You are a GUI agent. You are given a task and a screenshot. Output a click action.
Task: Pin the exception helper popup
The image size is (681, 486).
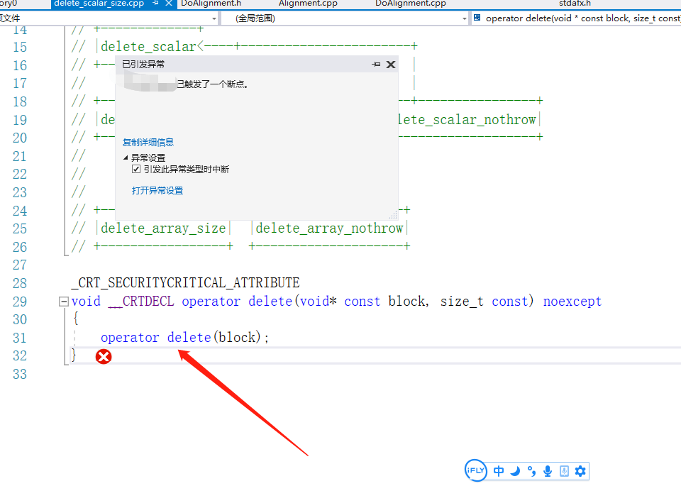(377, 64)
